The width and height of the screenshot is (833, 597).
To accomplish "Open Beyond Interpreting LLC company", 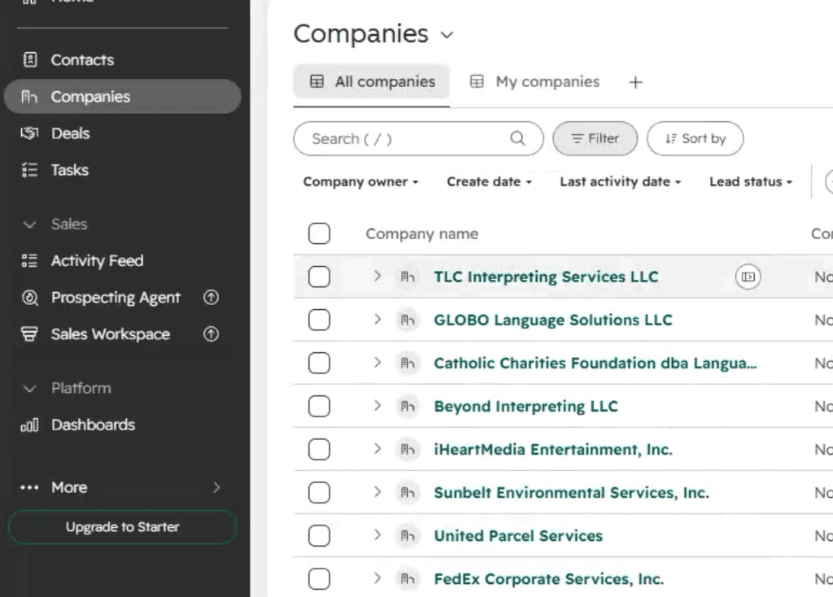I will pos(526,407).
